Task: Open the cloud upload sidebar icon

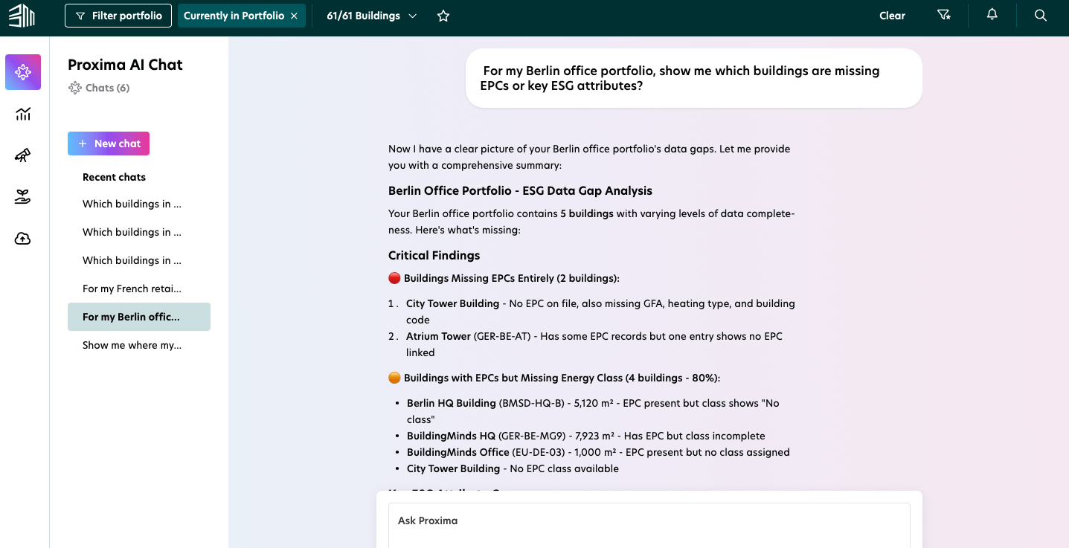Action: pyautogui.click(x=23, y=239)
